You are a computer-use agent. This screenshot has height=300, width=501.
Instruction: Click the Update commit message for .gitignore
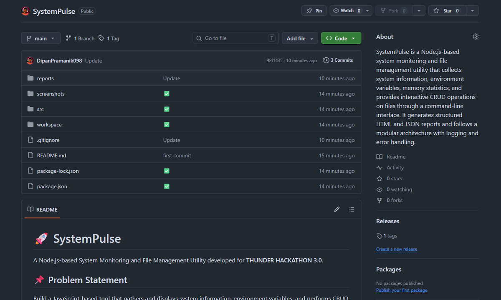pos(172,140)
